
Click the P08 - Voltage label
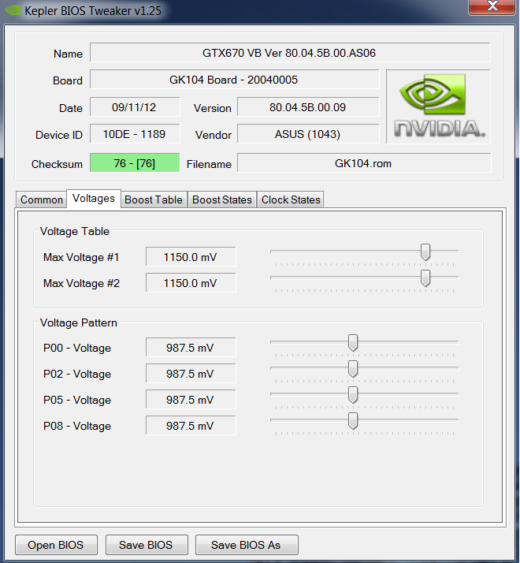pyautogui.click(x=77, y=426)
